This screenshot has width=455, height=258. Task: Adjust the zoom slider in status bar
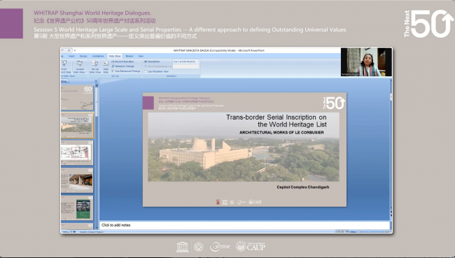(368, 231)
